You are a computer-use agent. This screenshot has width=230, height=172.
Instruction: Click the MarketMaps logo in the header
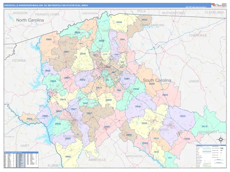[x=216, y=5]
